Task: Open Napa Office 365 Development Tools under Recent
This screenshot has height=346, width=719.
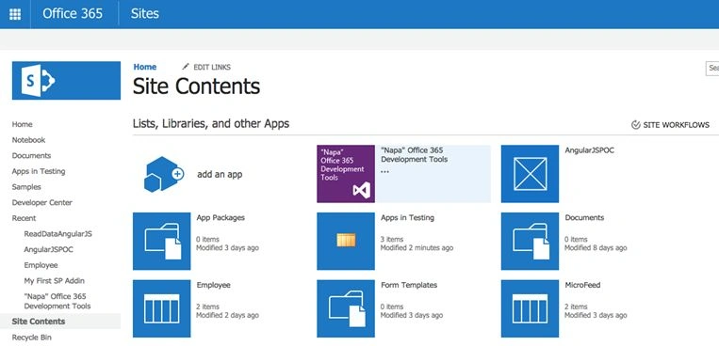Action: tap(57, 301)
